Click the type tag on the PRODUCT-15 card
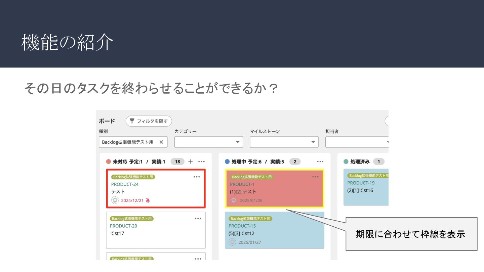Screen dimensions: 484x272 pyautogui.click(x=250, y=219)
